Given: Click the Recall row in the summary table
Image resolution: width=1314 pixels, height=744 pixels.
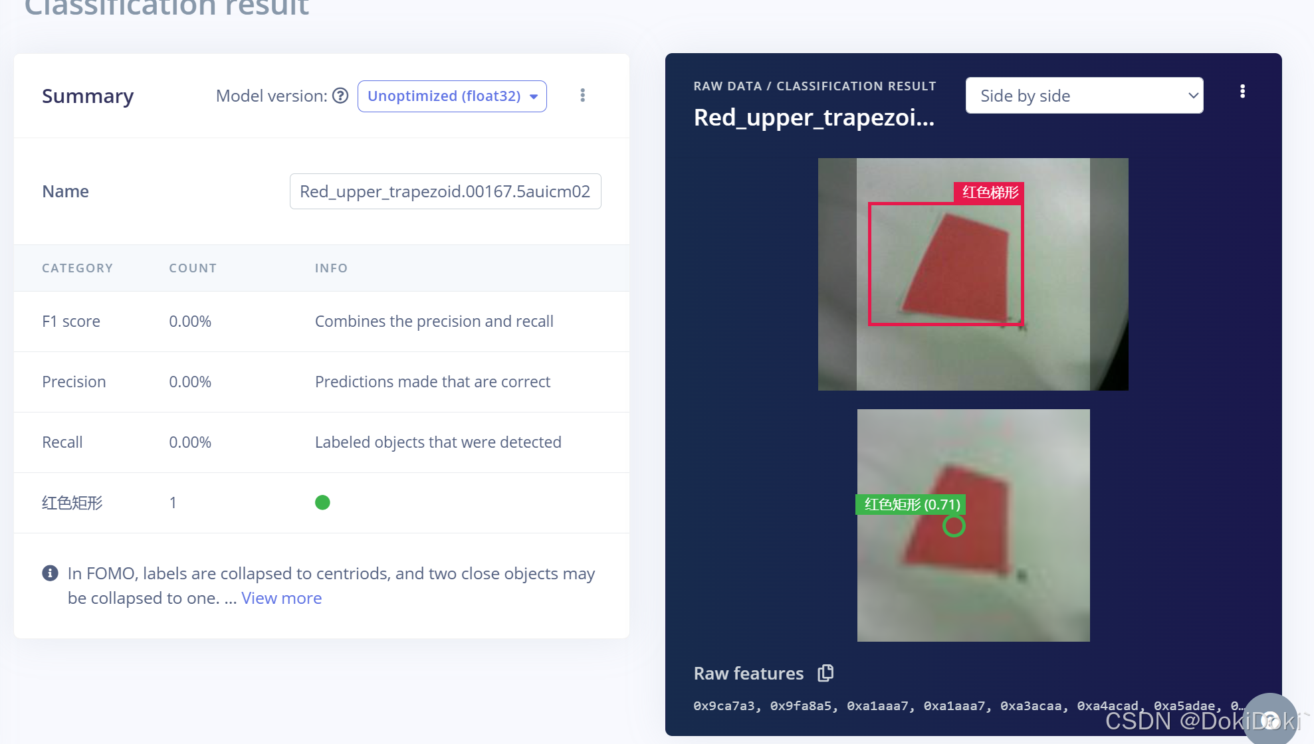Looking at the screenshot, I should pos(321,442).
